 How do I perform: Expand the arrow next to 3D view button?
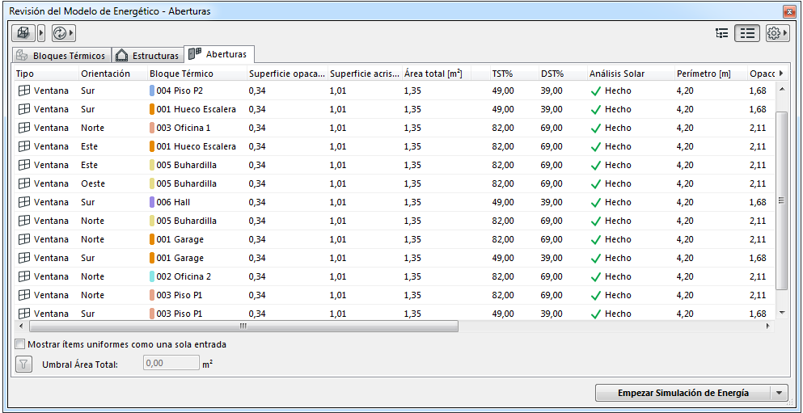point(41,34)
